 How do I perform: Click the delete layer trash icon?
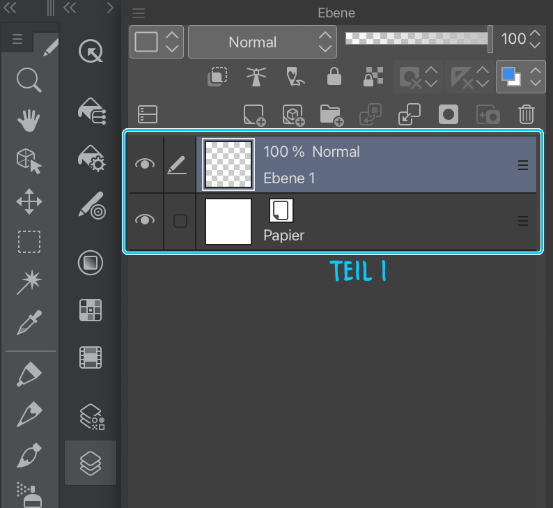[x=527, y=114]
